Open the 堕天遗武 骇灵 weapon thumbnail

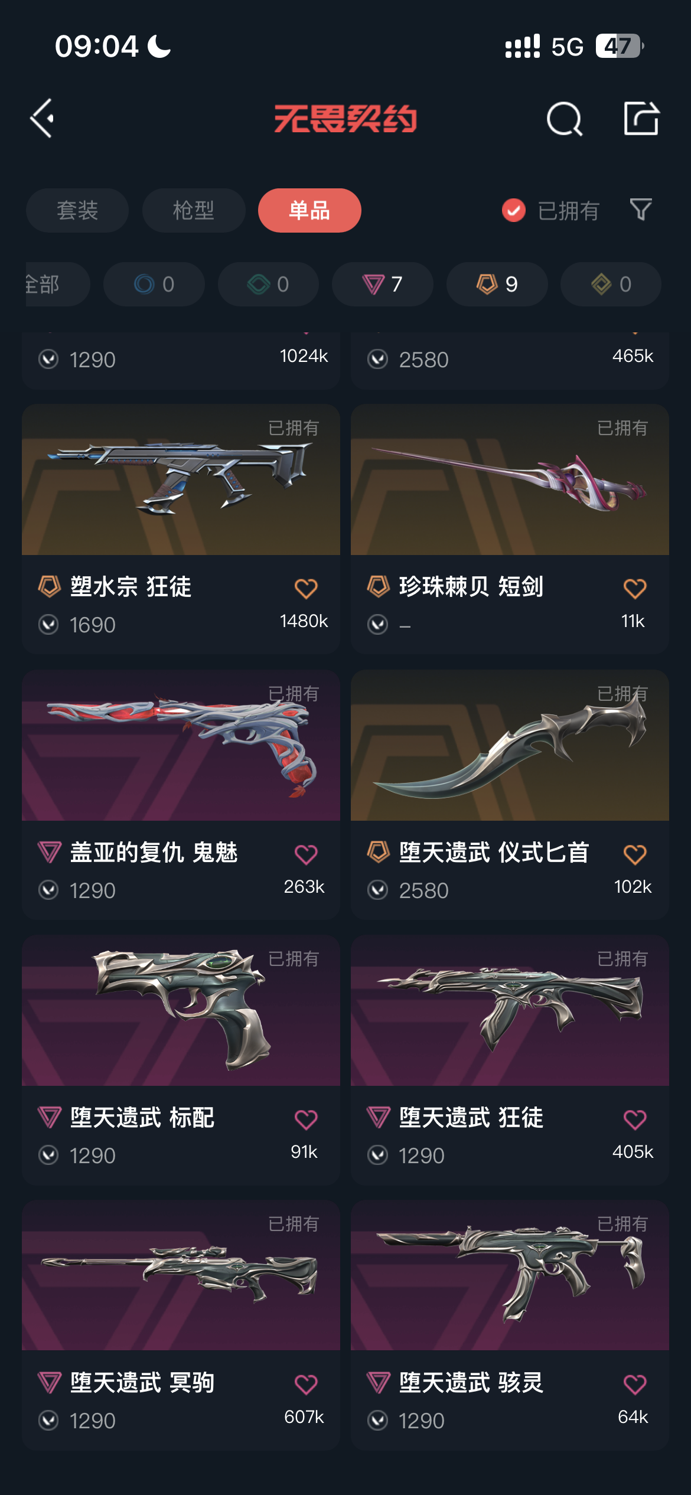point(510,1275)
